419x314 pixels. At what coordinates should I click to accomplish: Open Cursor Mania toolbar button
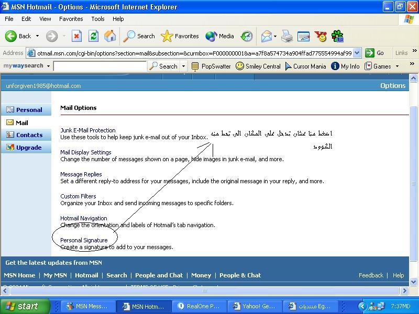306,66
